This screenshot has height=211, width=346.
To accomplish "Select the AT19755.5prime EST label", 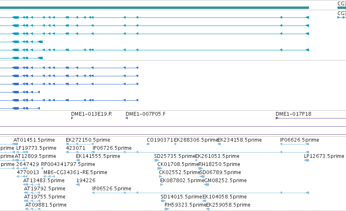I will point(44,197).
